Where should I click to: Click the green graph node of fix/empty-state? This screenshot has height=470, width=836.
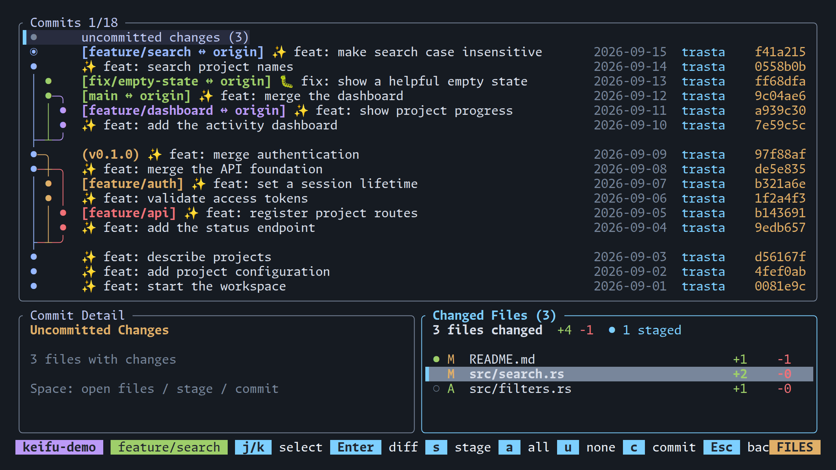point(48,81)
